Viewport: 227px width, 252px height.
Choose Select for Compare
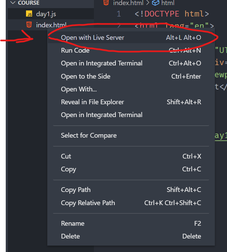tap(131, 136)
